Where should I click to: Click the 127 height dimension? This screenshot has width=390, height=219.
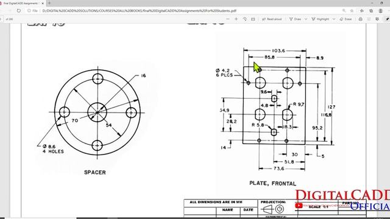pos(331,107)
